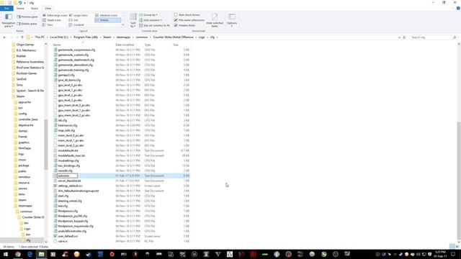This screenshot has height=259, width=461.
Task: Open the File tab
Action: [6, 8]
